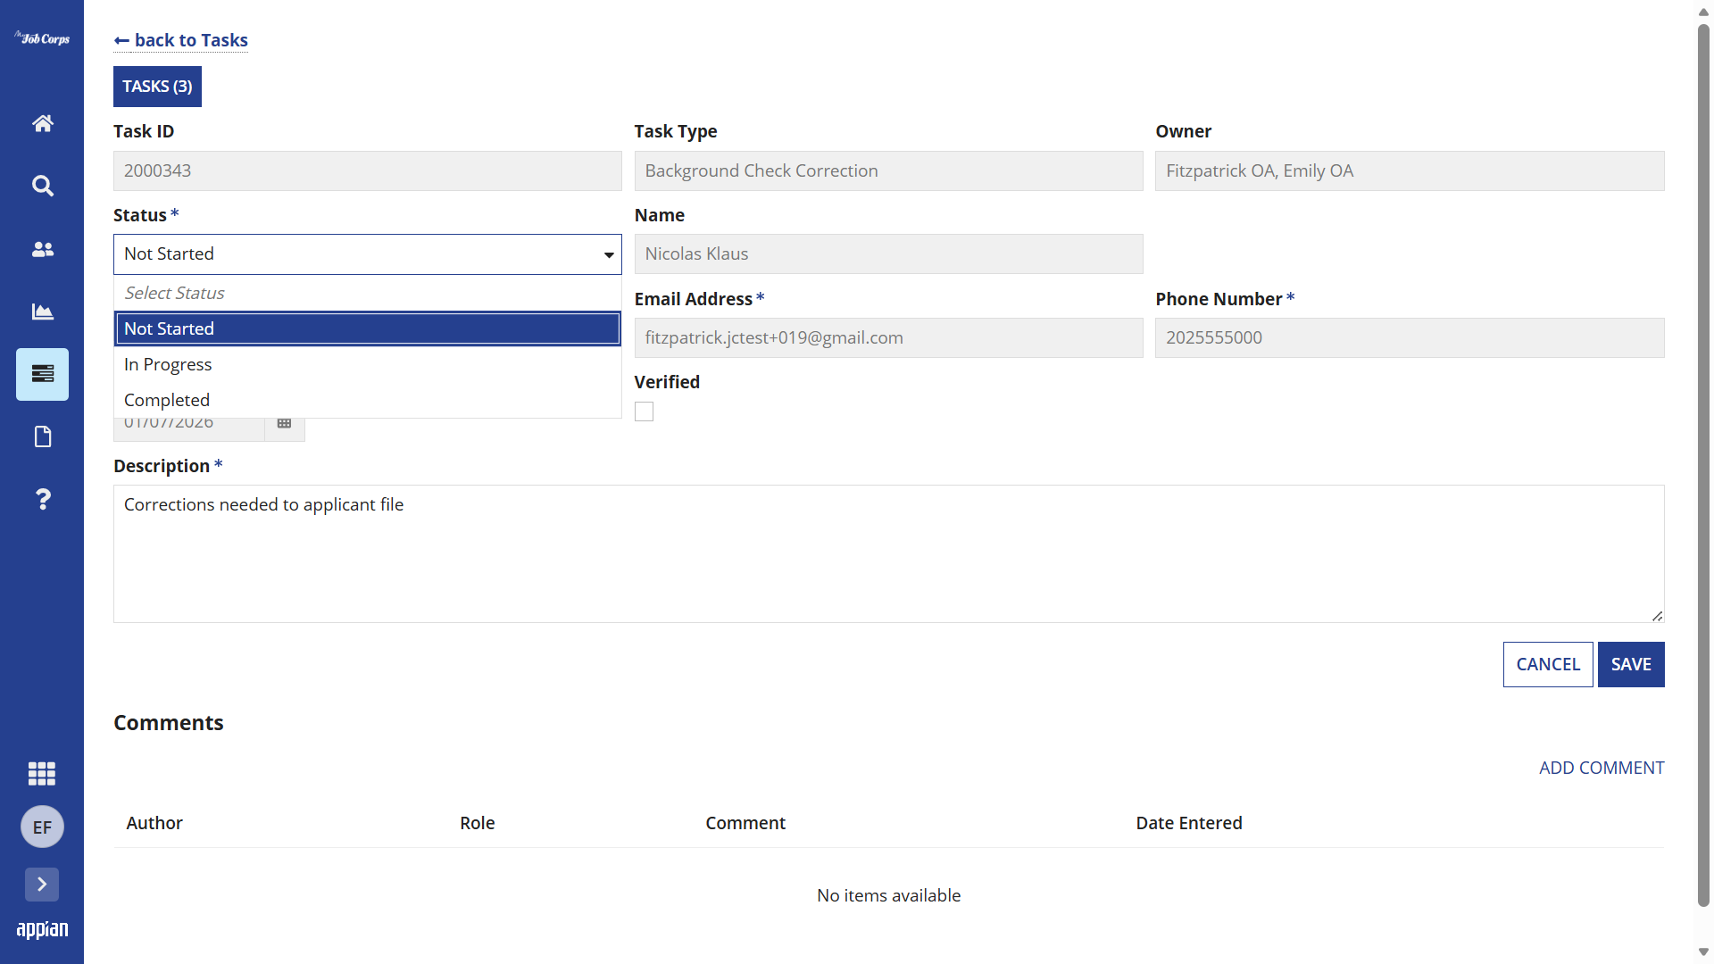Click the Owner field Fitzpatrick OA
The height and width of the screenshot is (964, 1714).
[1410, 170]
